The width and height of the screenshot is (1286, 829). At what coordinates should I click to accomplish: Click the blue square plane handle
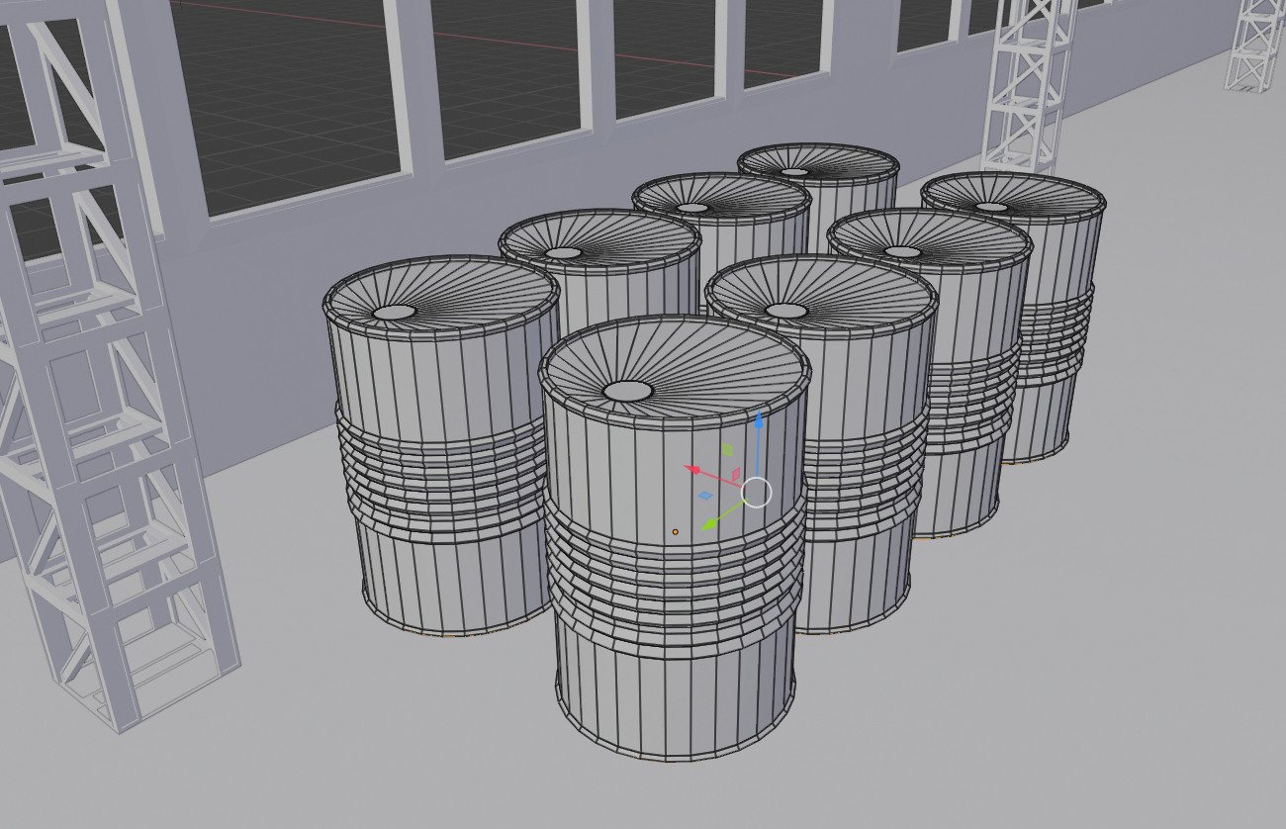click(x=705, y=496)
